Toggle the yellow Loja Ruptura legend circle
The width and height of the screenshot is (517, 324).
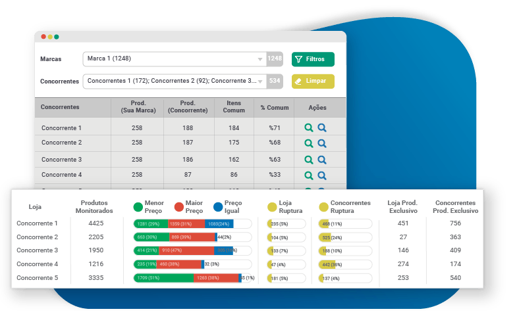pyautogui.click(x=271, y=207)
